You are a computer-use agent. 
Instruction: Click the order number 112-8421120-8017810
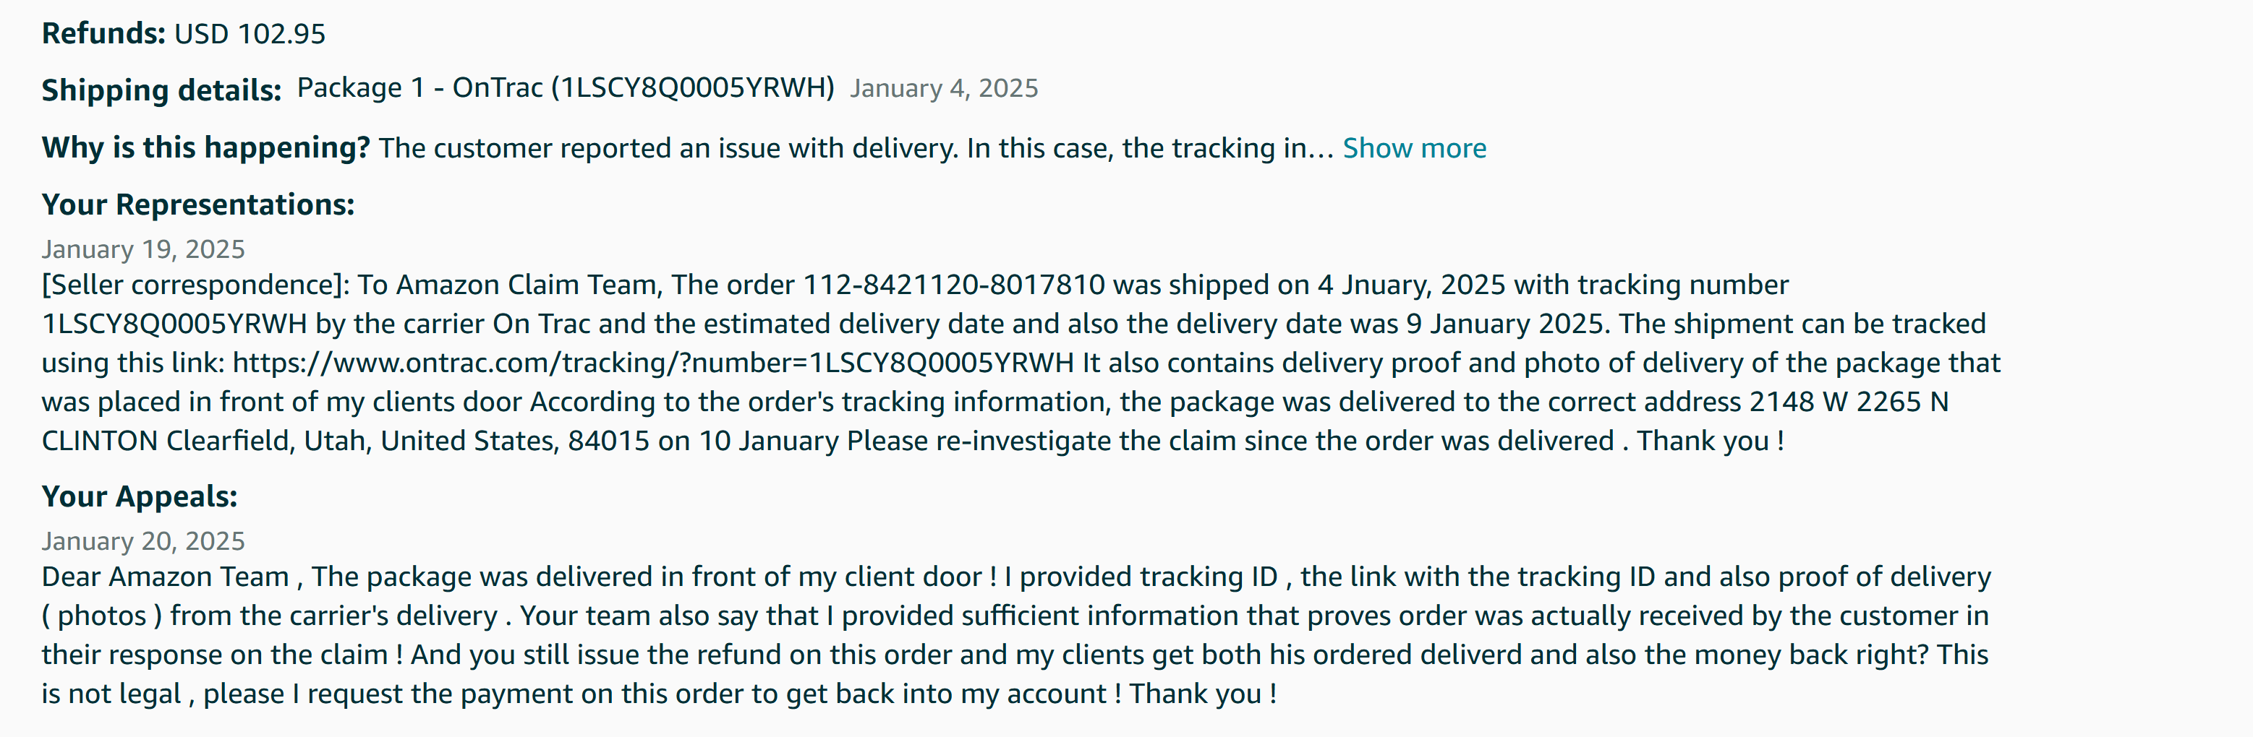tap(953, 285)
